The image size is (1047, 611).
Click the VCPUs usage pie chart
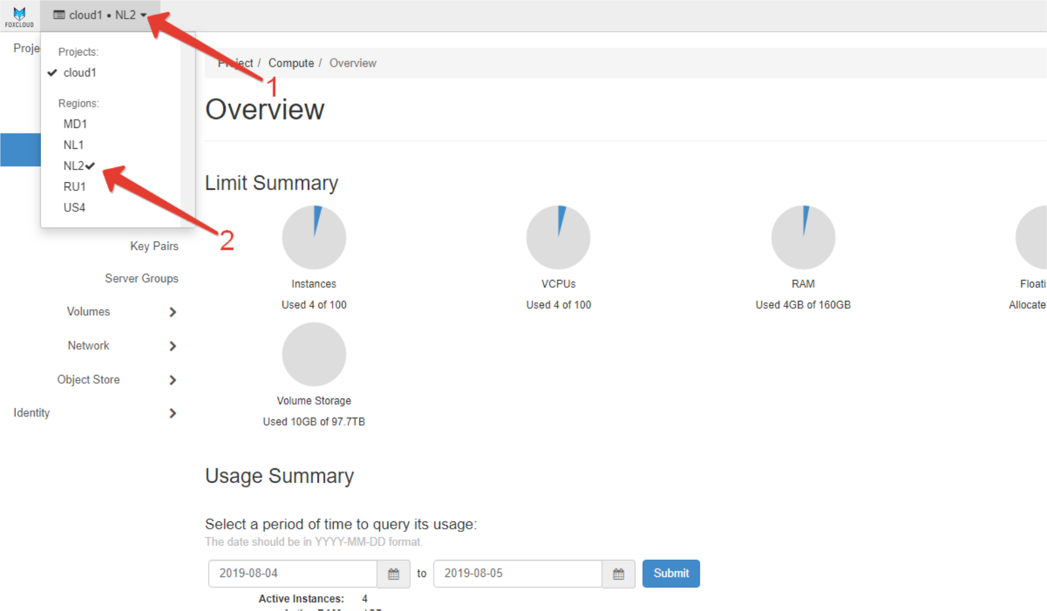[x=558, y=237]
